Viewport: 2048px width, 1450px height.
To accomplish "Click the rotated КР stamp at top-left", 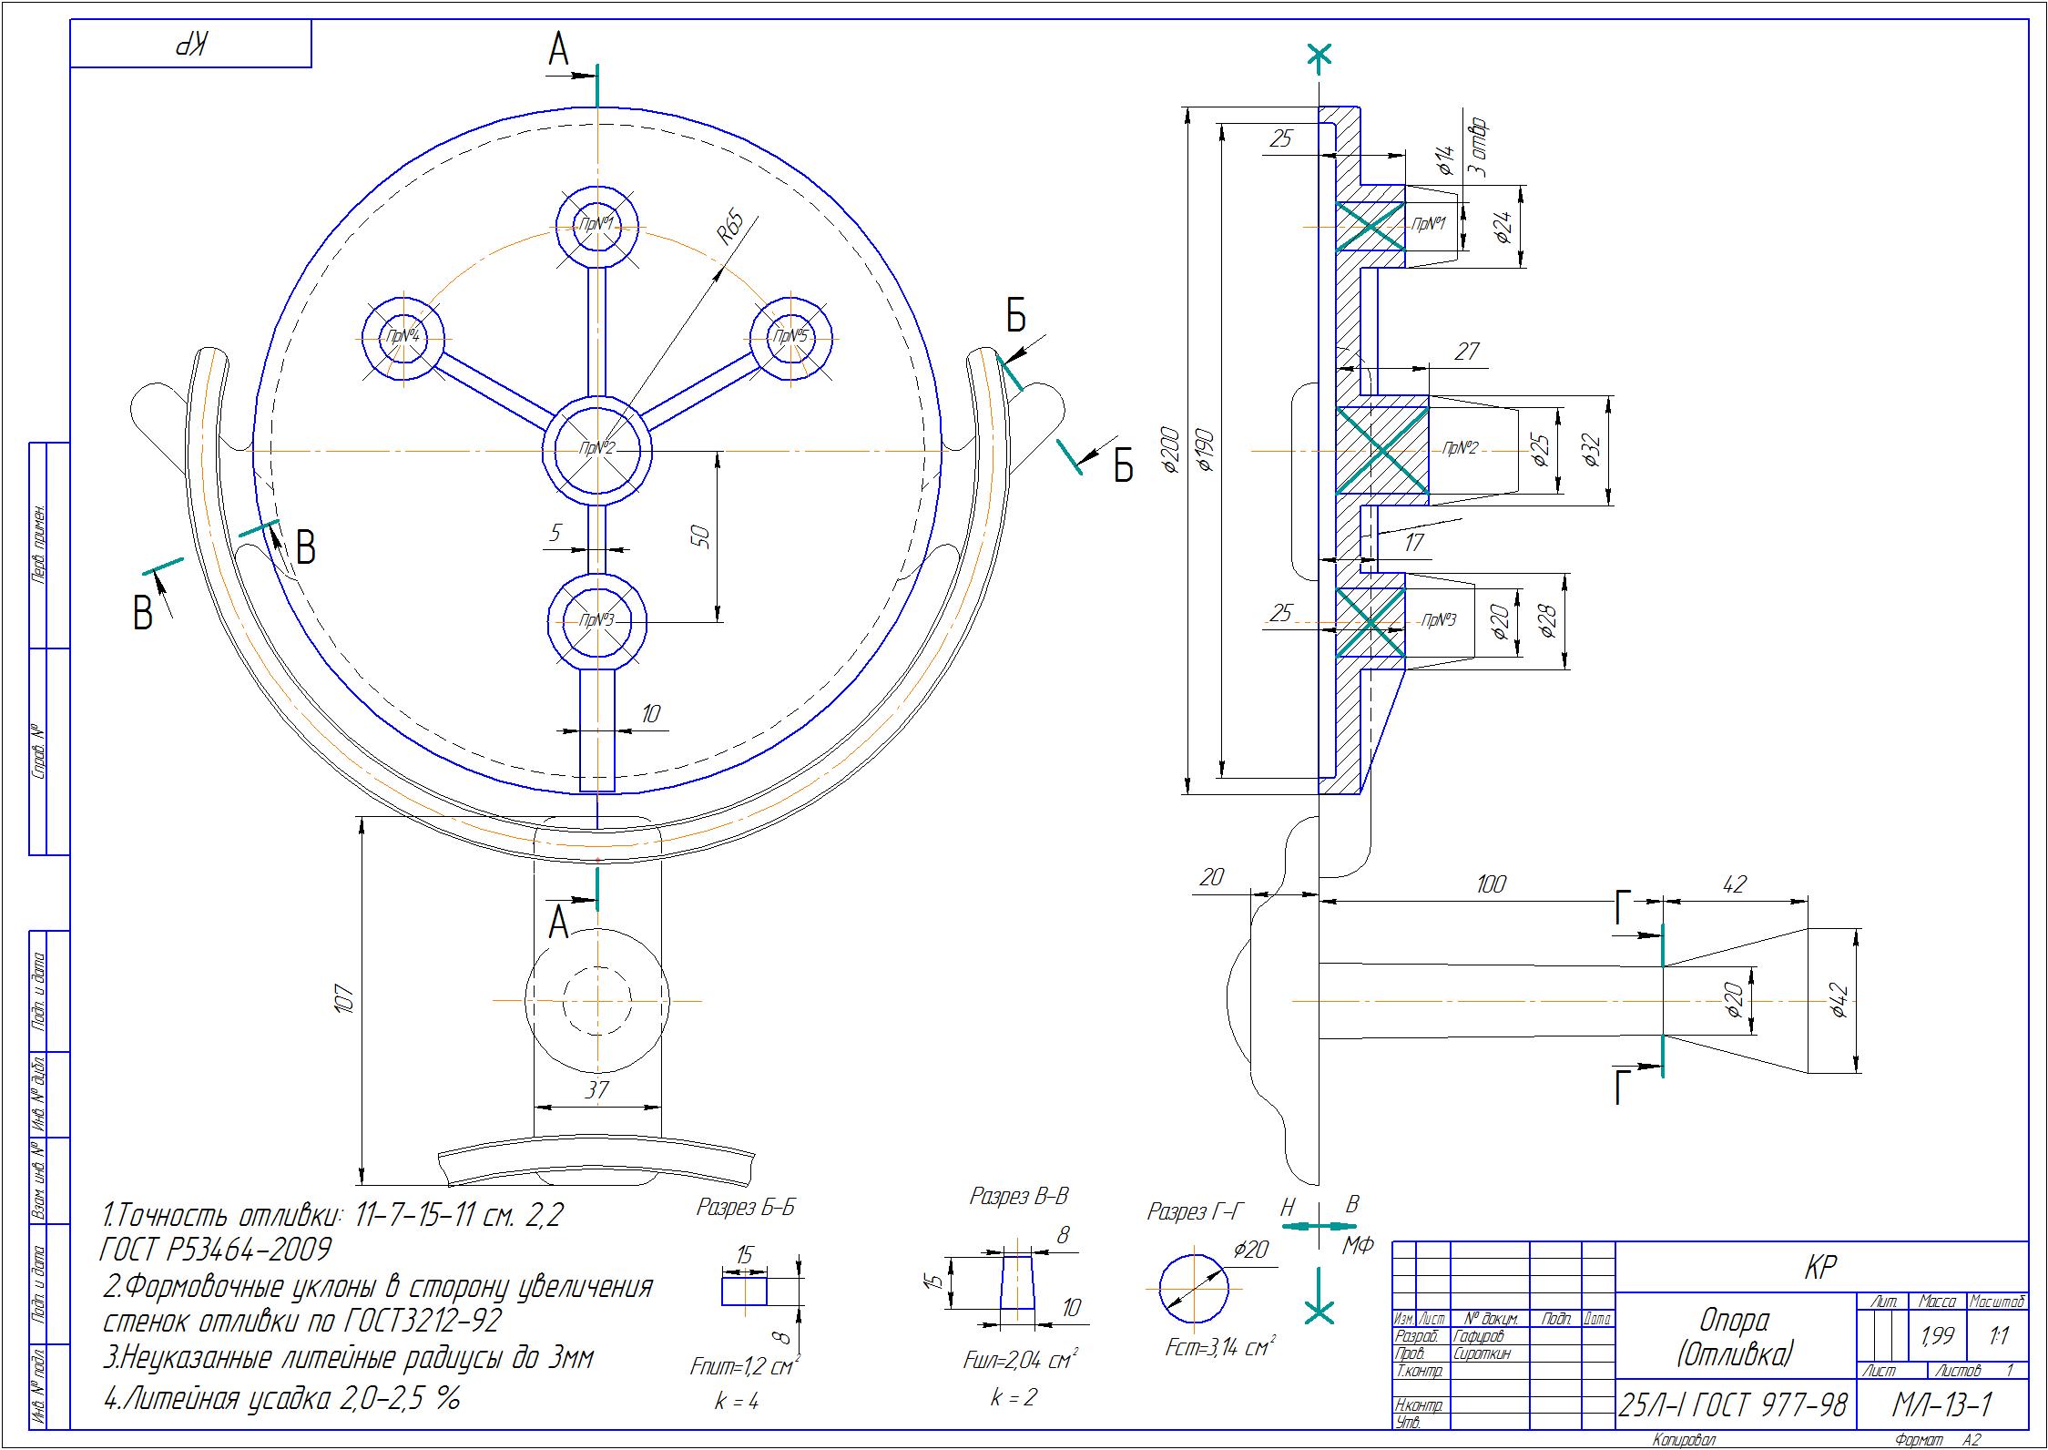I will click(191, 44).
